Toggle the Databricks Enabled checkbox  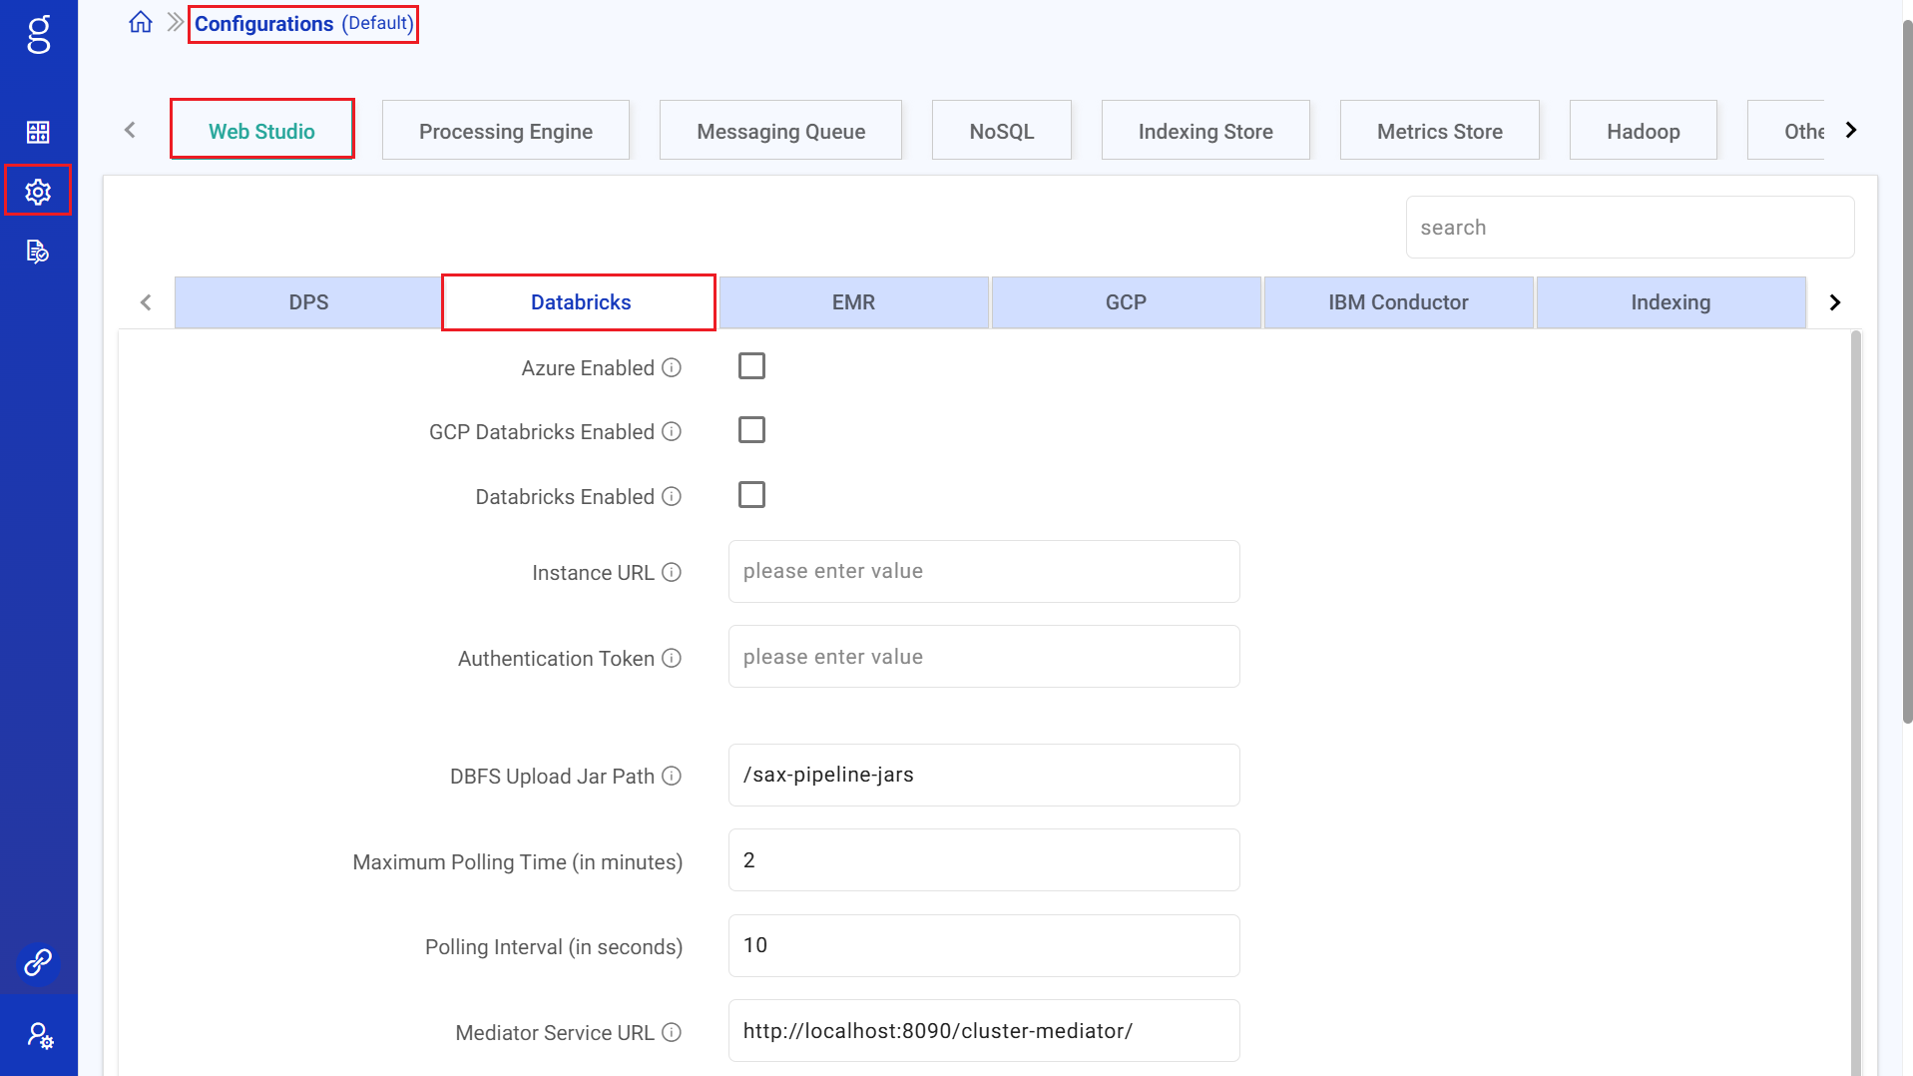(x=751, y=495)
